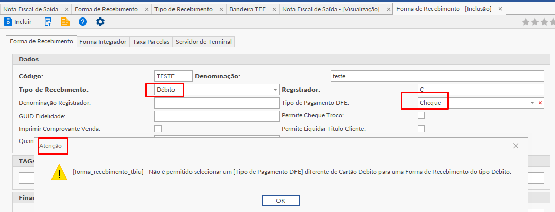555x212 pixels.
Task: Click the blue export document icon
Action: point(48,22)
